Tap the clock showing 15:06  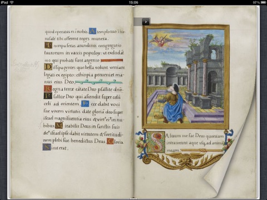click(133, 2)
